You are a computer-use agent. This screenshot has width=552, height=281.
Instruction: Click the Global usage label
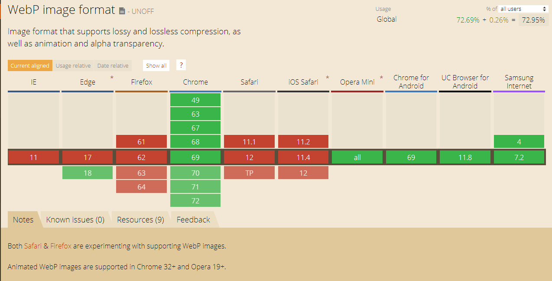pyautogui.click(x=386, y=19)
